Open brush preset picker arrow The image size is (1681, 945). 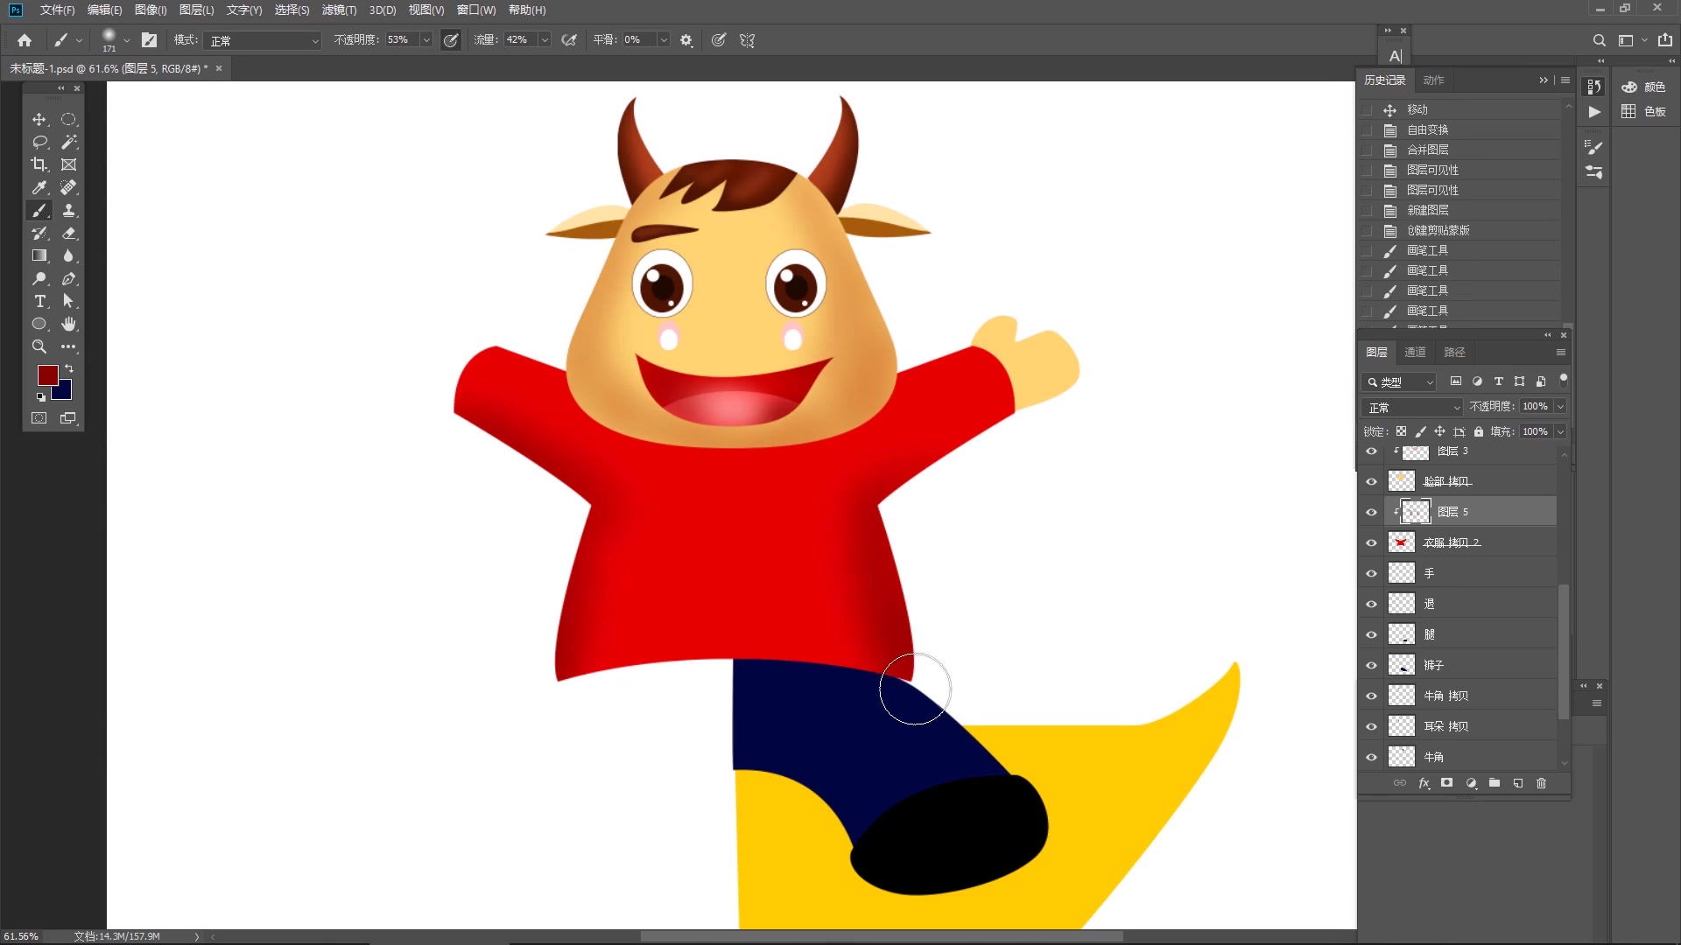coord(127,40)
